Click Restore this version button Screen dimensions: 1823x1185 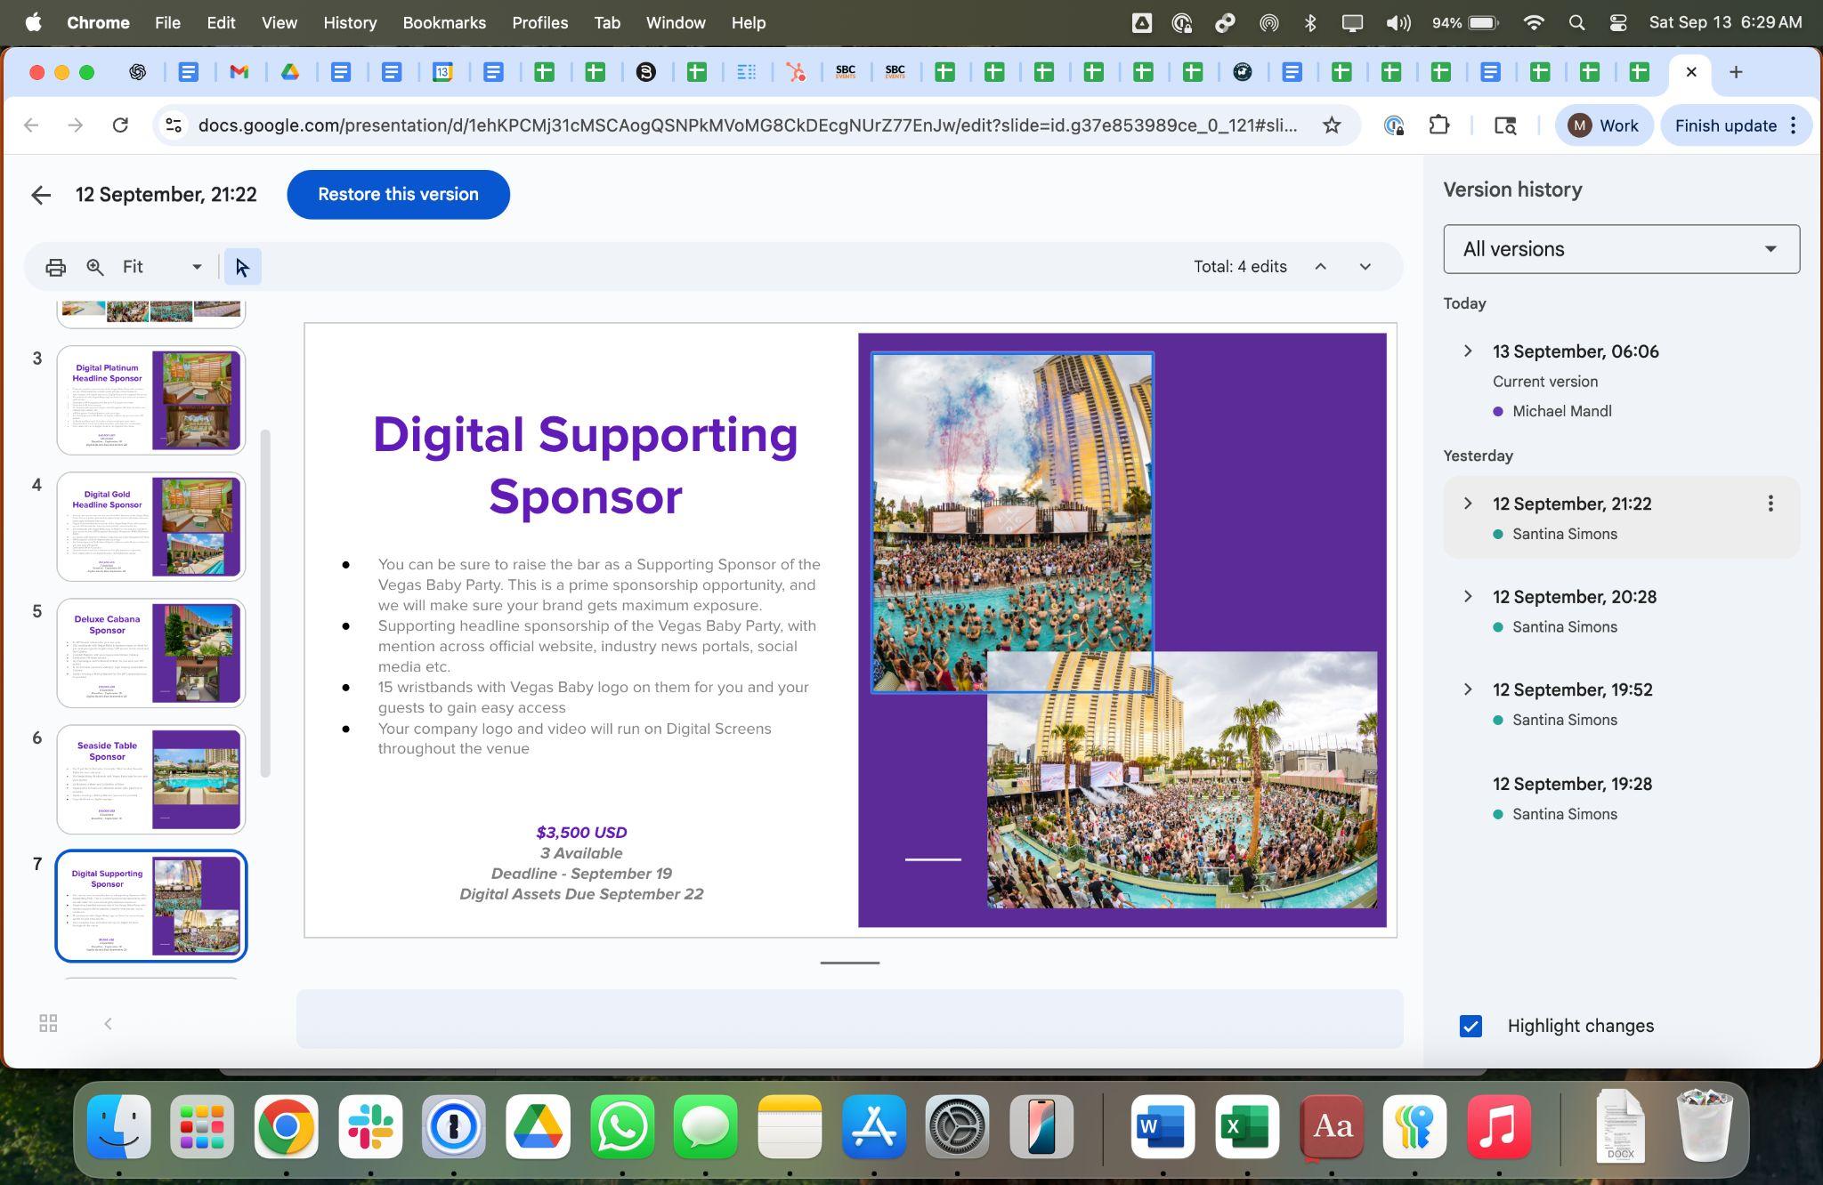[x=398, y=194]
